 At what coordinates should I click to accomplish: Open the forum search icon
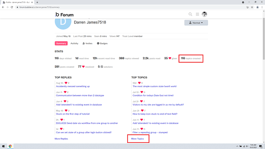point(190,14)
